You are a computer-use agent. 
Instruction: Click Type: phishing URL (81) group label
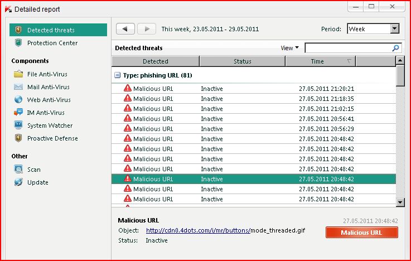click(x=157, y=75)
